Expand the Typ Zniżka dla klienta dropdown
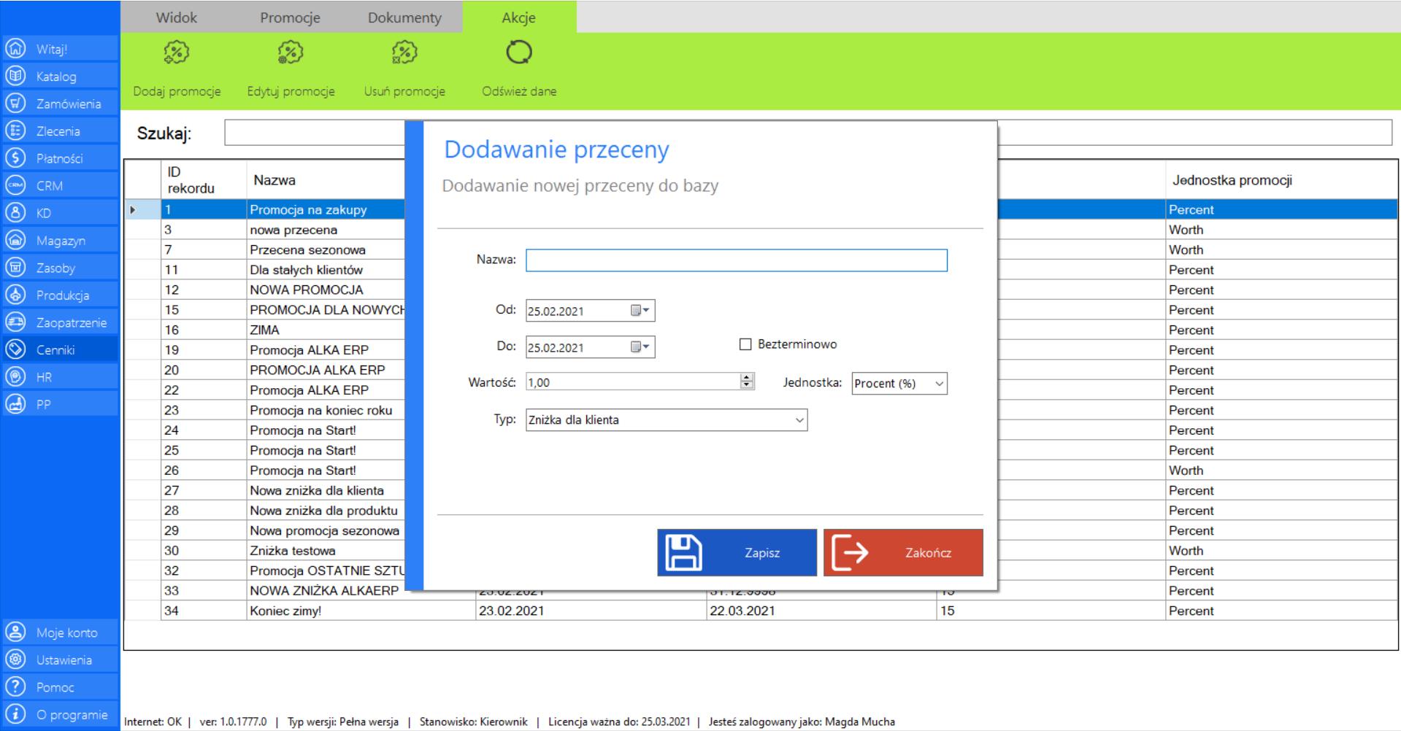 tap(799, 420)
